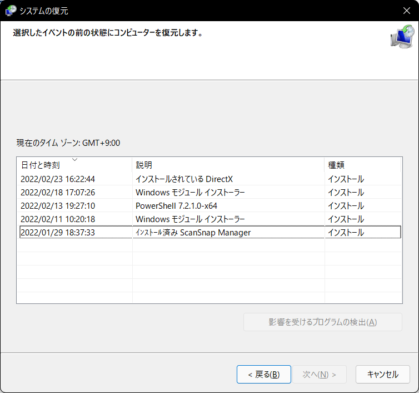Sort by 日付と時刻 column header
The image size is (419, 393).
click(x=74, y=165)
